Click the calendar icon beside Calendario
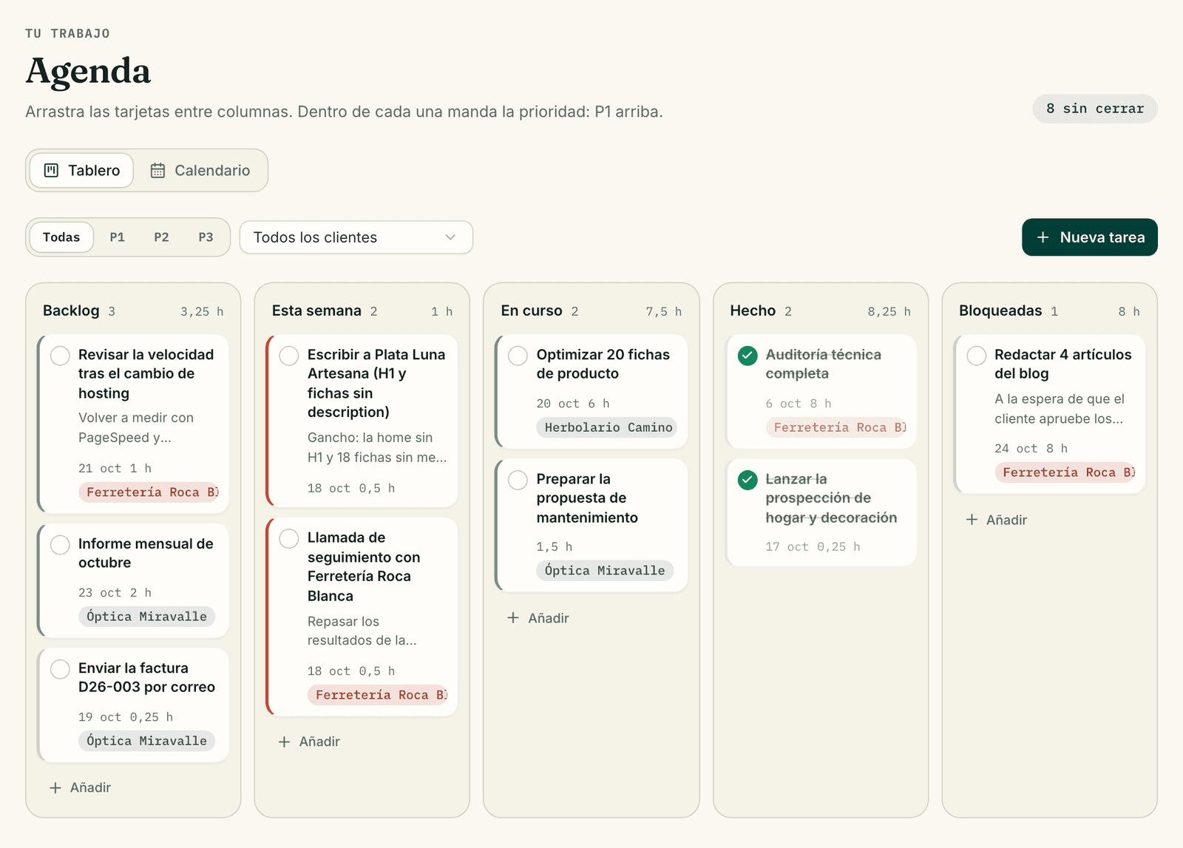 pos(157,171)
